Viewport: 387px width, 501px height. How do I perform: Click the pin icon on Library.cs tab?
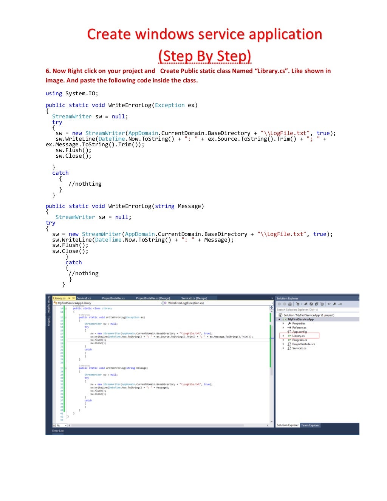pos(69,298)
